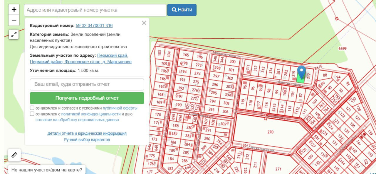Close the parcel info popup

[144, 23]
